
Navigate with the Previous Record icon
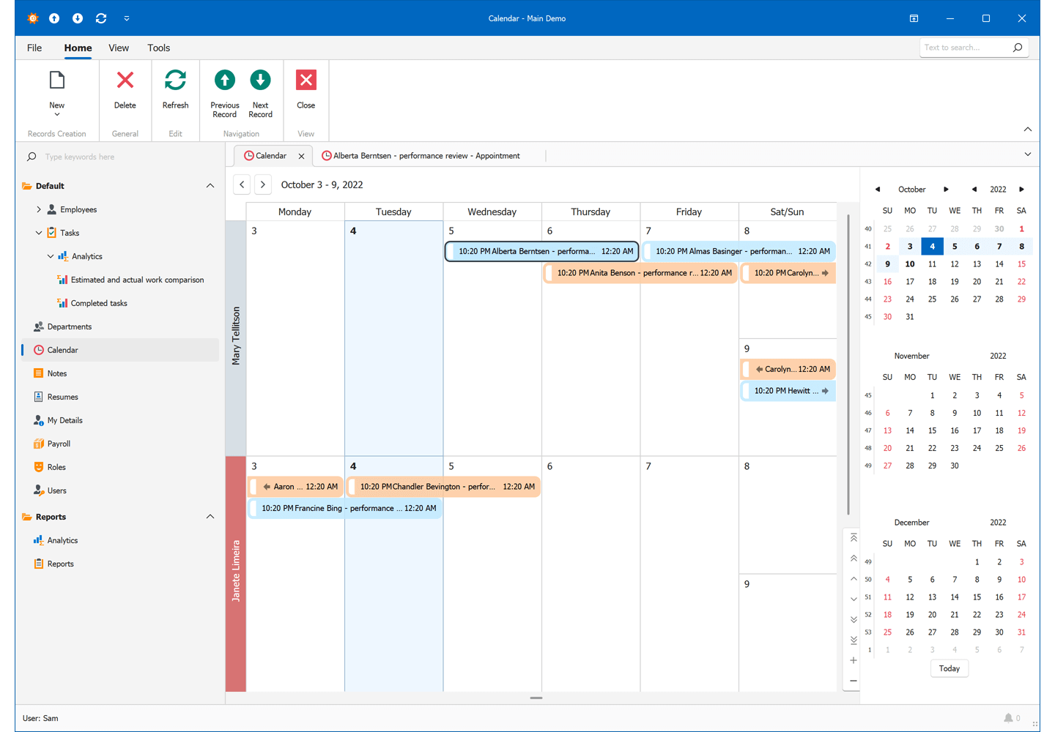[224, 81]
